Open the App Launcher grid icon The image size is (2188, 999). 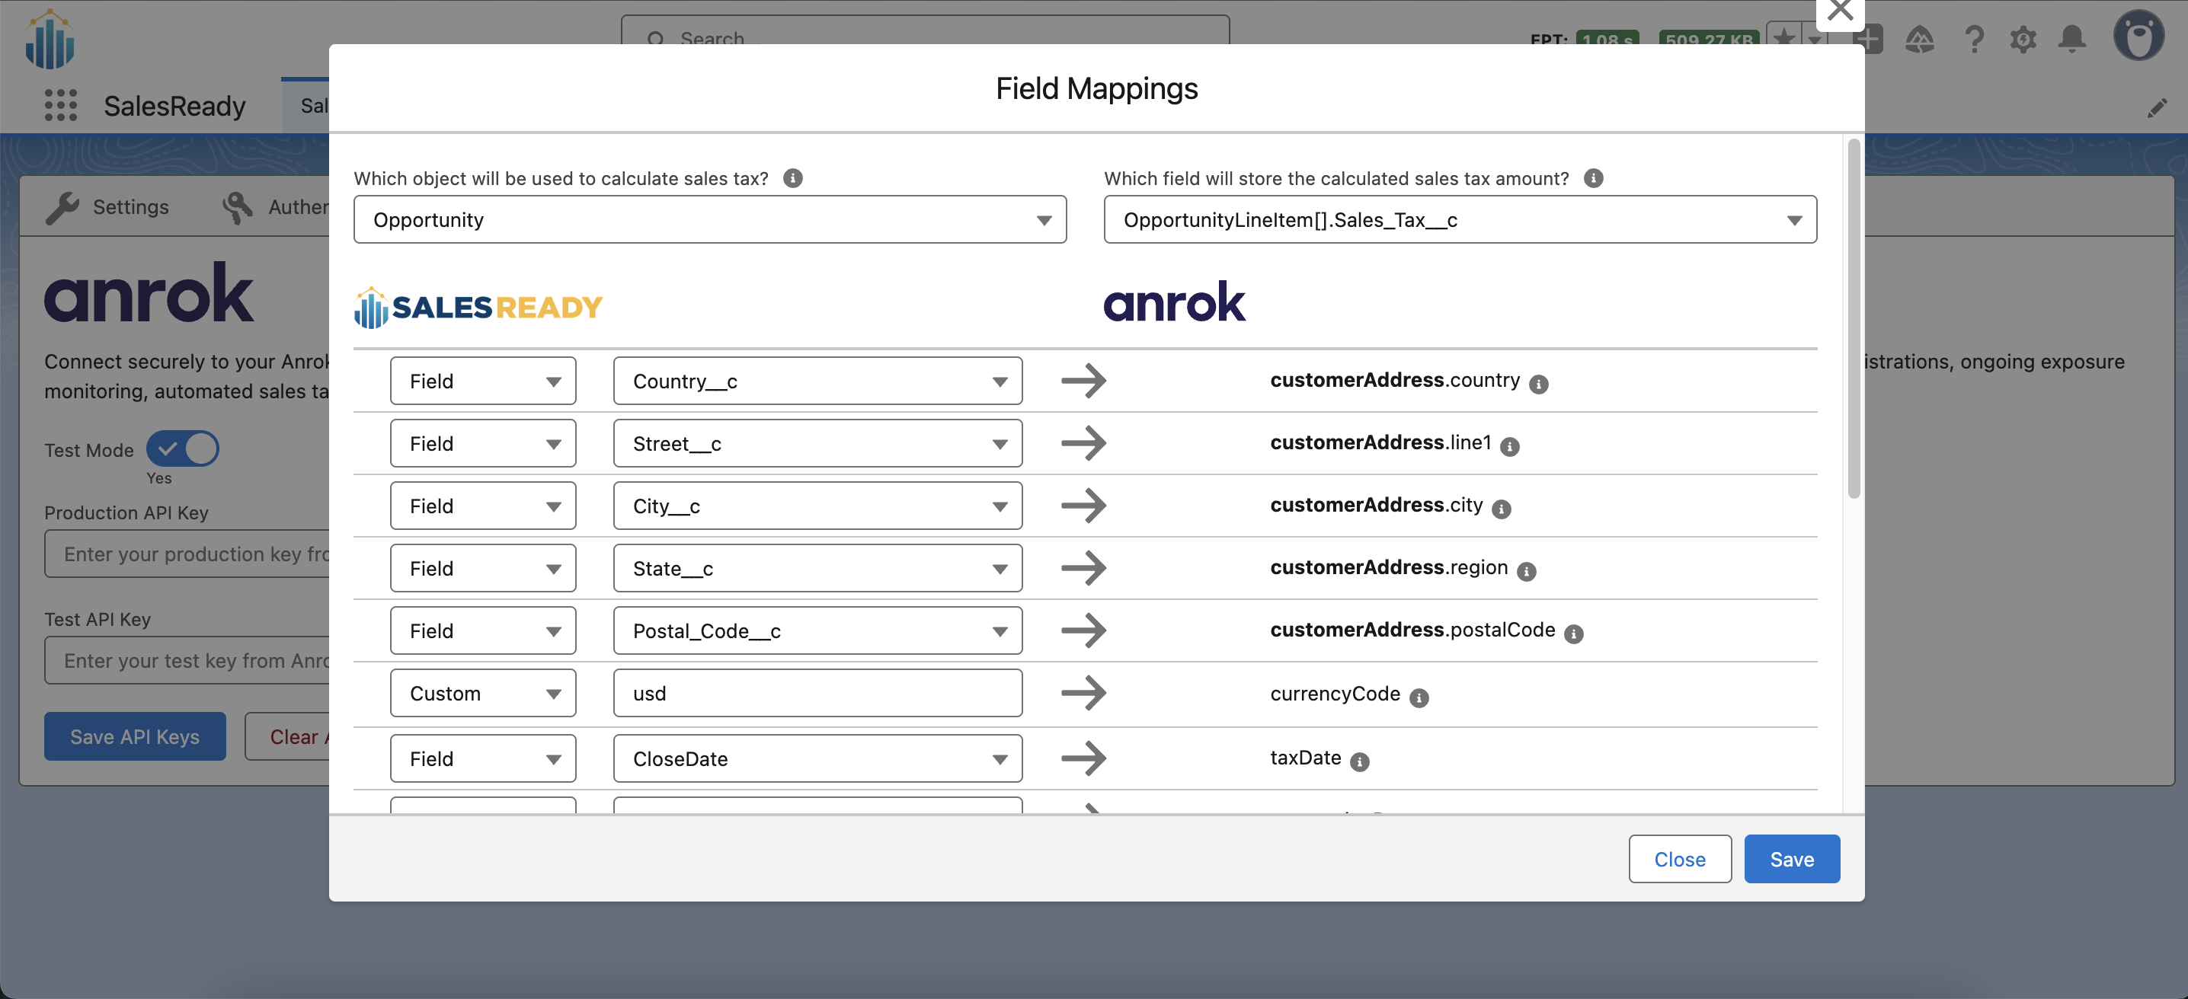[x=60, y=105]
